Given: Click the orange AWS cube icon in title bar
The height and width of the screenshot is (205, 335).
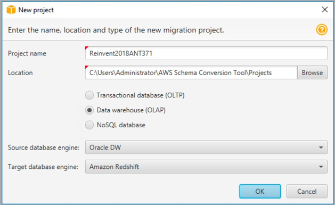Looking at the screenshot, I should (11, 10).
